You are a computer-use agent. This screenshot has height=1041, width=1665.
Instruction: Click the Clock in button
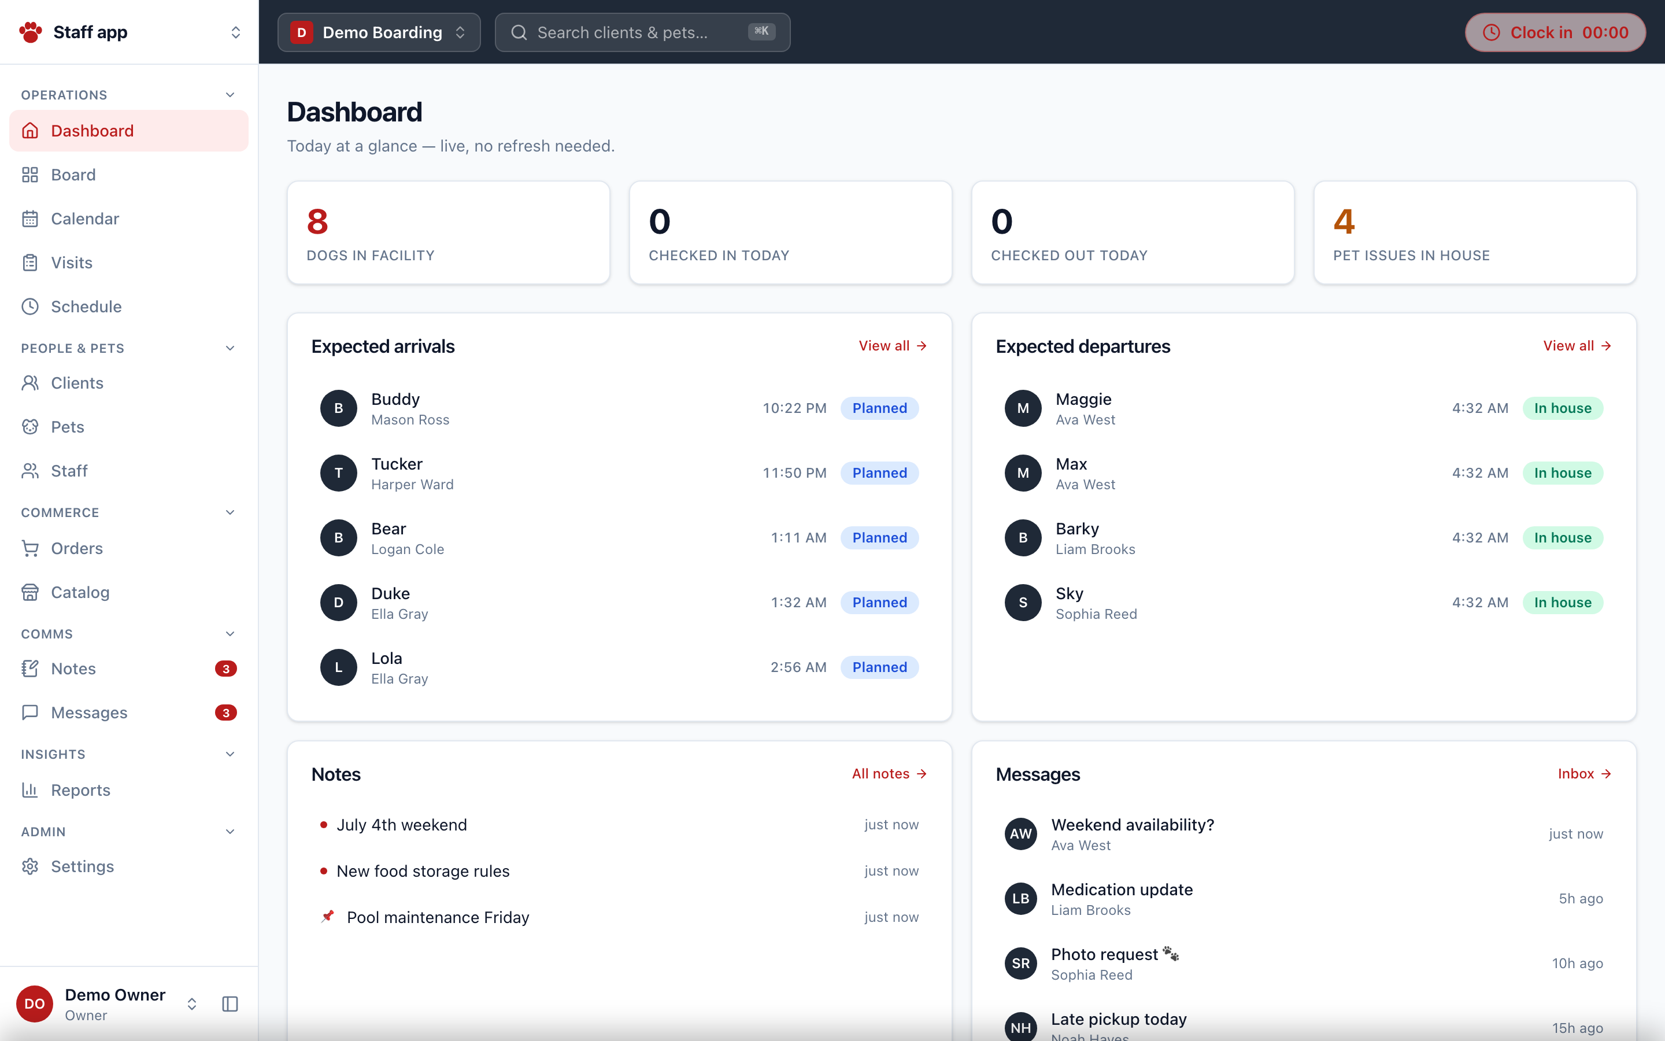click(1555, 32)
